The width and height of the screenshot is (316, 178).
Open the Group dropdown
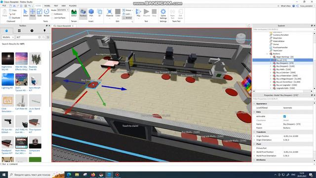[x=127, y=10]
